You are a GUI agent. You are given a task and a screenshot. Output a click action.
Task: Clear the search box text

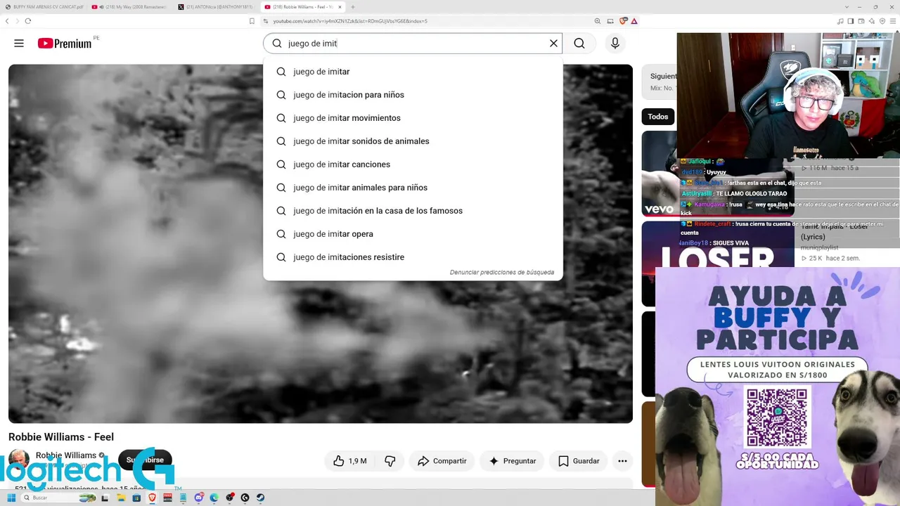coord(553,44)
